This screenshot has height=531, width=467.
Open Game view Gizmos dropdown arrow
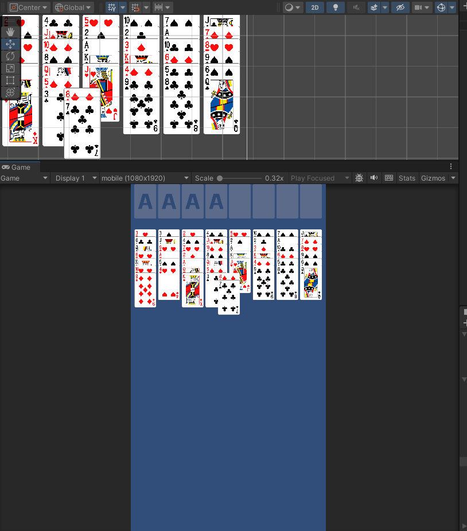coord(453,178)
